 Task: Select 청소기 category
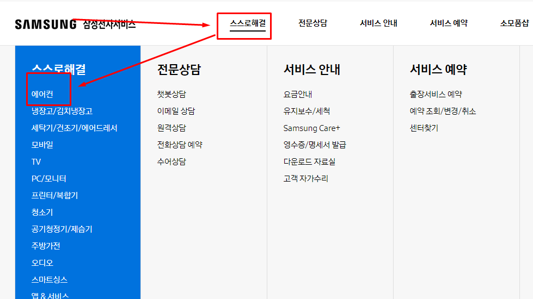coord(42,213)
